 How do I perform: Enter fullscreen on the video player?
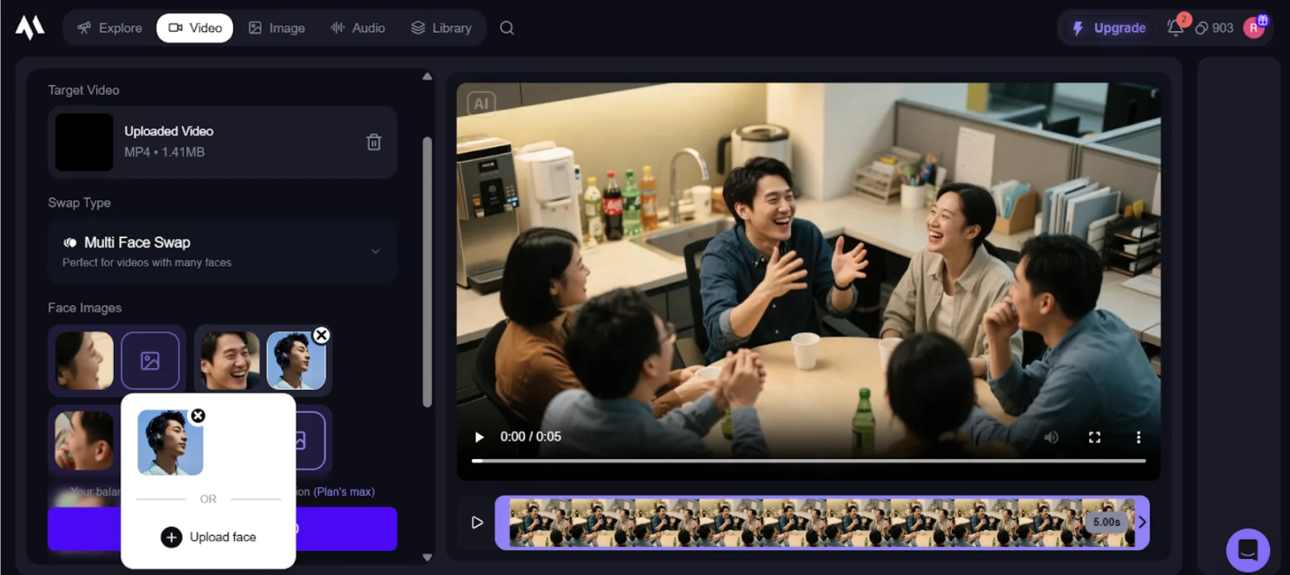point(1095,437)
